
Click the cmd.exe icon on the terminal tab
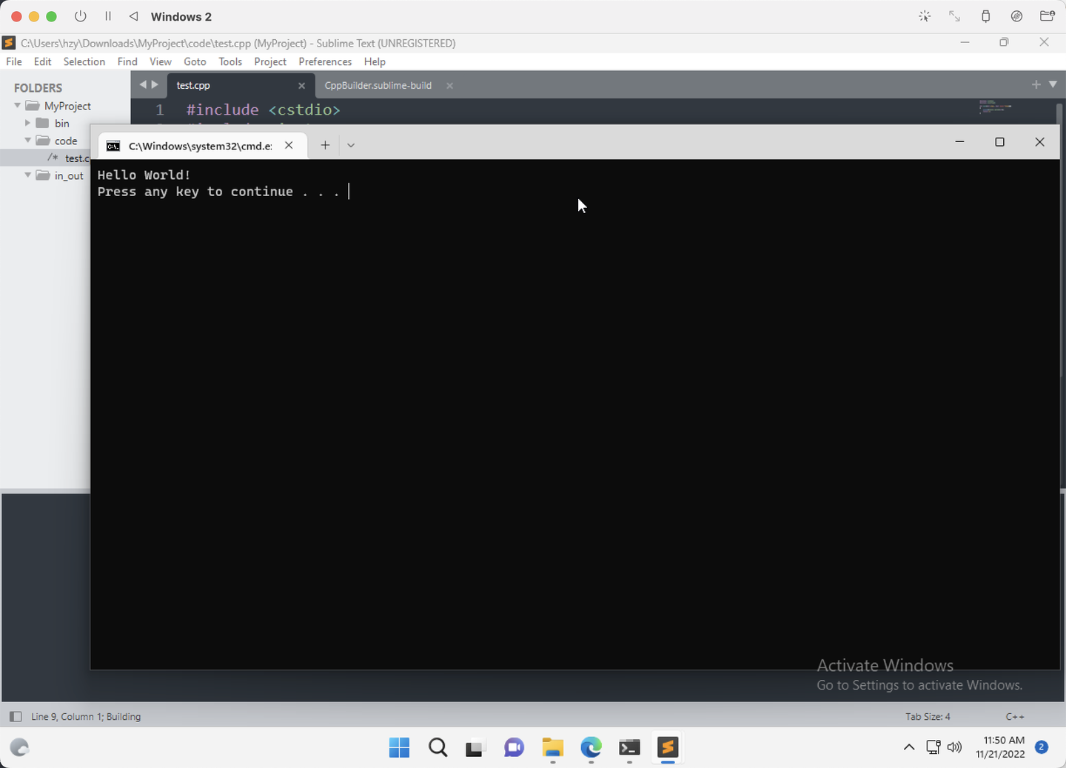(113, 146)
